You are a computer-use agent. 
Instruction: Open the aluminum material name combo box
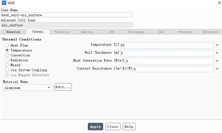(28, 88)
